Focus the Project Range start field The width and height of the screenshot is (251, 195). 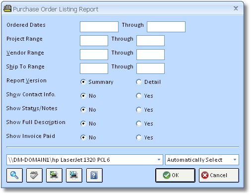[x=94, y=41]
